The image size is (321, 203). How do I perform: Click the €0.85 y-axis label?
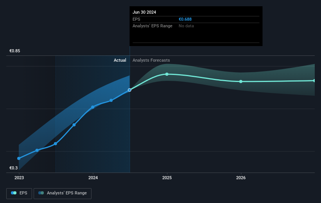(x=15, y=51)
